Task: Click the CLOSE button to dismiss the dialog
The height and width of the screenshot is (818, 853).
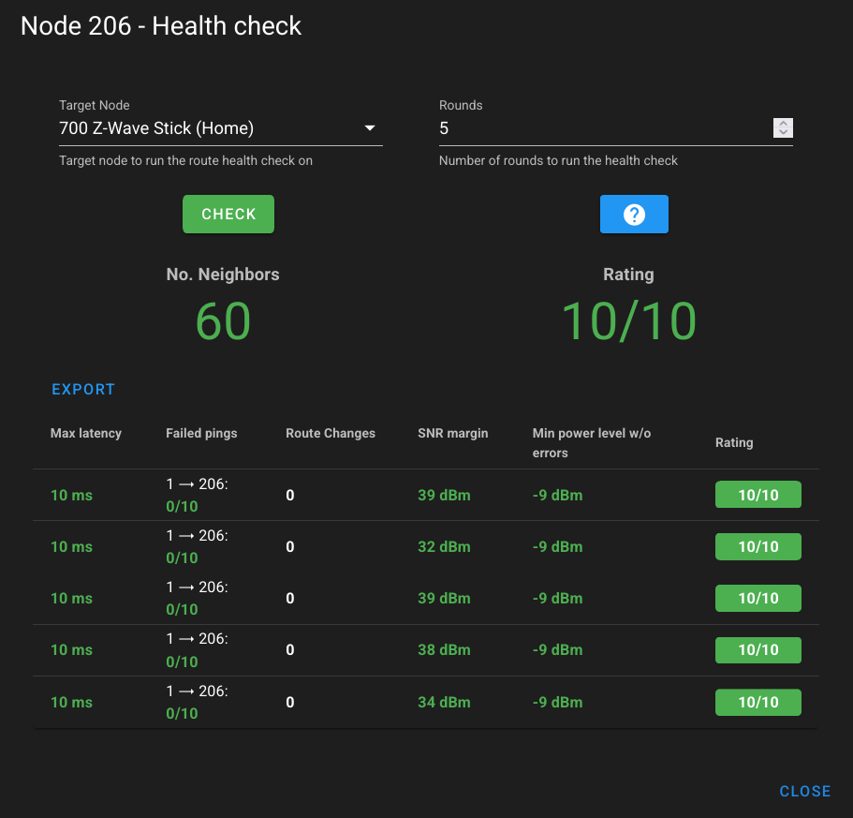Action: point(804,790)
